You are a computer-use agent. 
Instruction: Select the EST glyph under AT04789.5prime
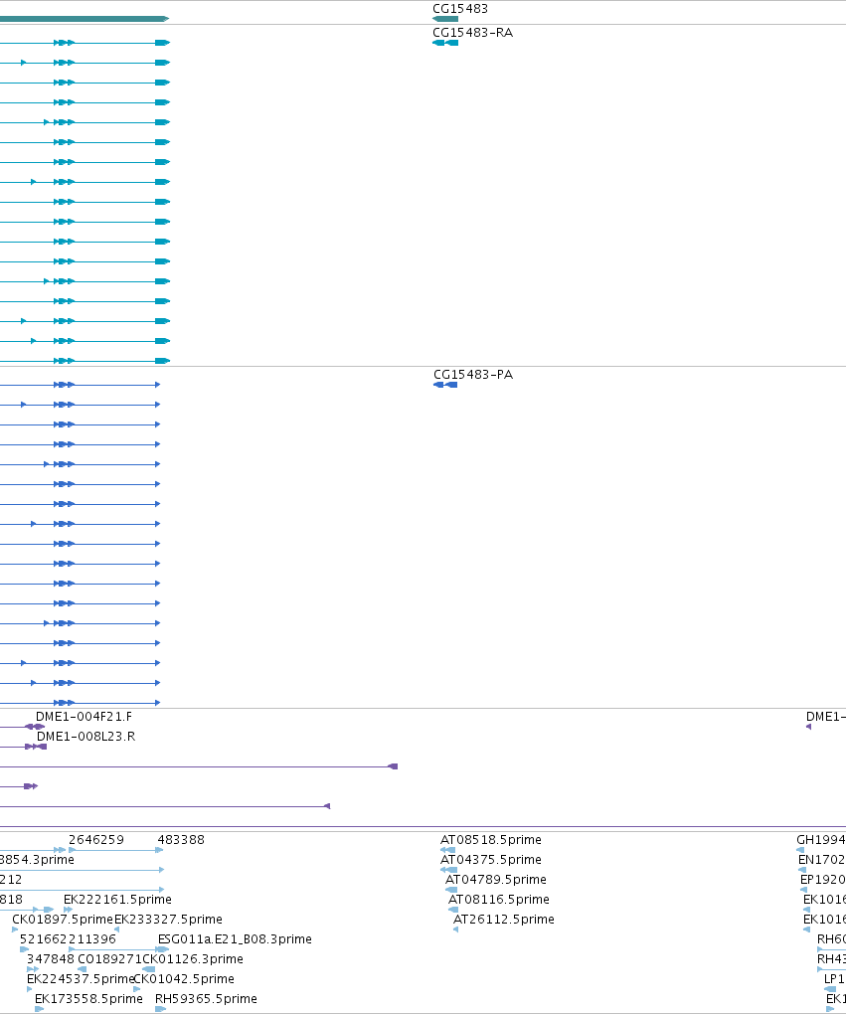coord(451,890)
